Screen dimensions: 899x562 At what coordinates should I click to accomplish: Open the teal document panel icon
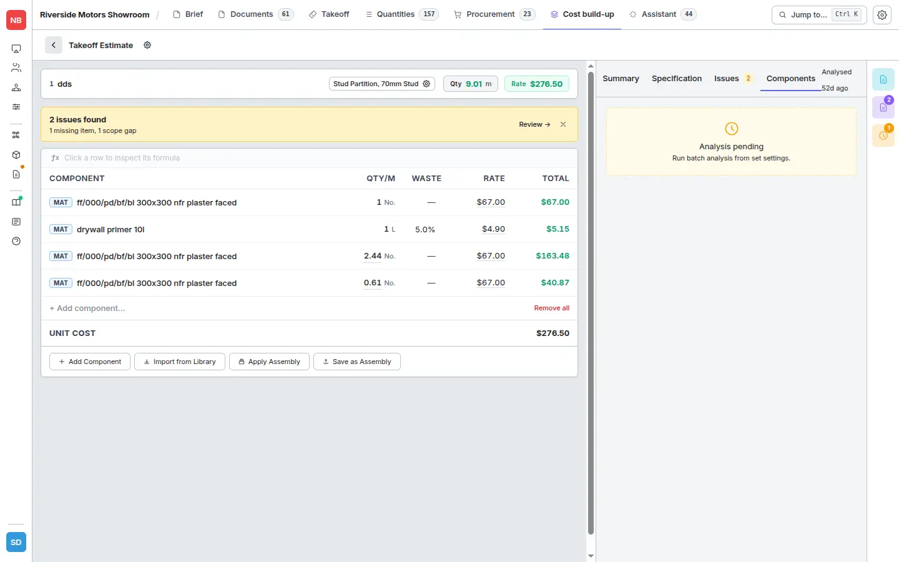click(x=883, y=79)
